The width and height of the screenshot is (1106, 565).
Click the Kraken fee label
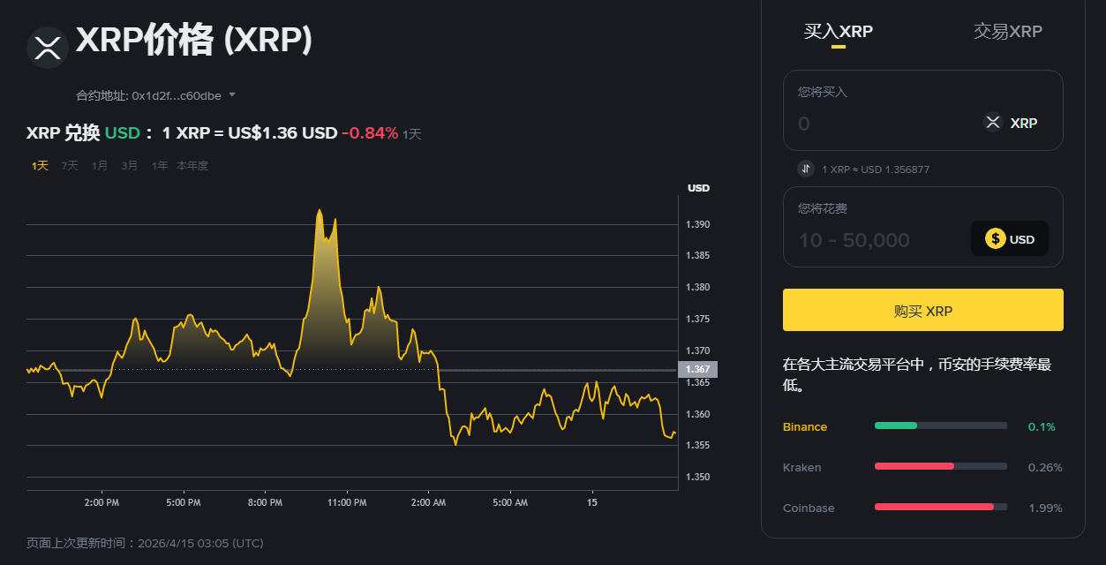802,467
